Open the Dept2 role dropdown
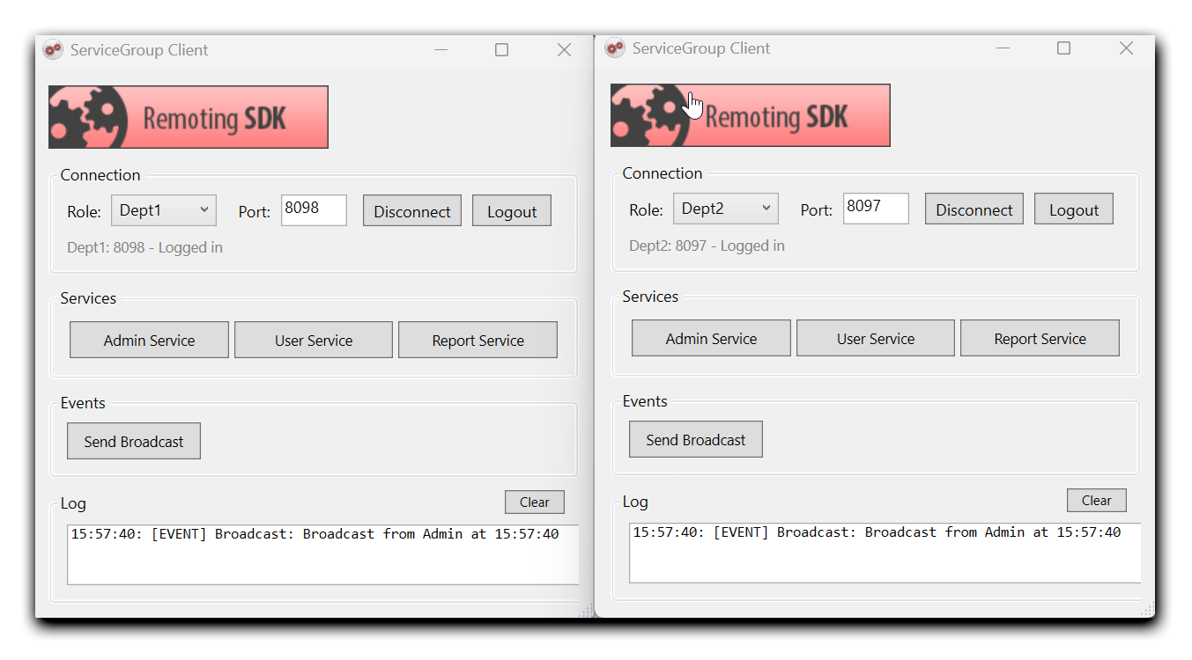The width and height of the screenshot is (1192, 660). pos(726,209)
